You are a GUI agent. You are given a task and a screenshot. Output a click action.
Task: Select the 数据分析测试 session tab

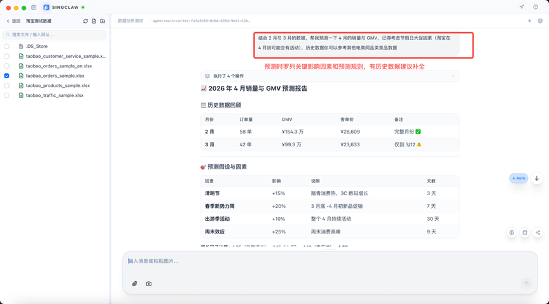pos(130,21)
